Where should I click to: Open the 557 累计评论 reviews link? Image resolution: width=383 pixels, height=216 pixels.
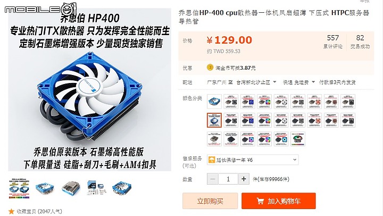coord(332,41)
